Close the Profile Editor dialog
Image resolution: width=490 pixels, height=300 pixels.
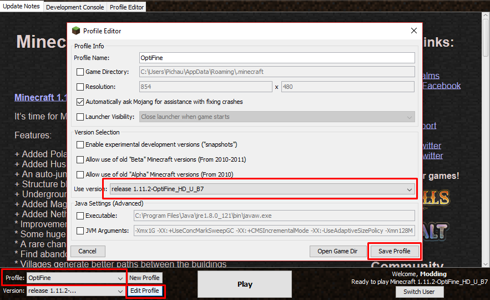(414, 31)
